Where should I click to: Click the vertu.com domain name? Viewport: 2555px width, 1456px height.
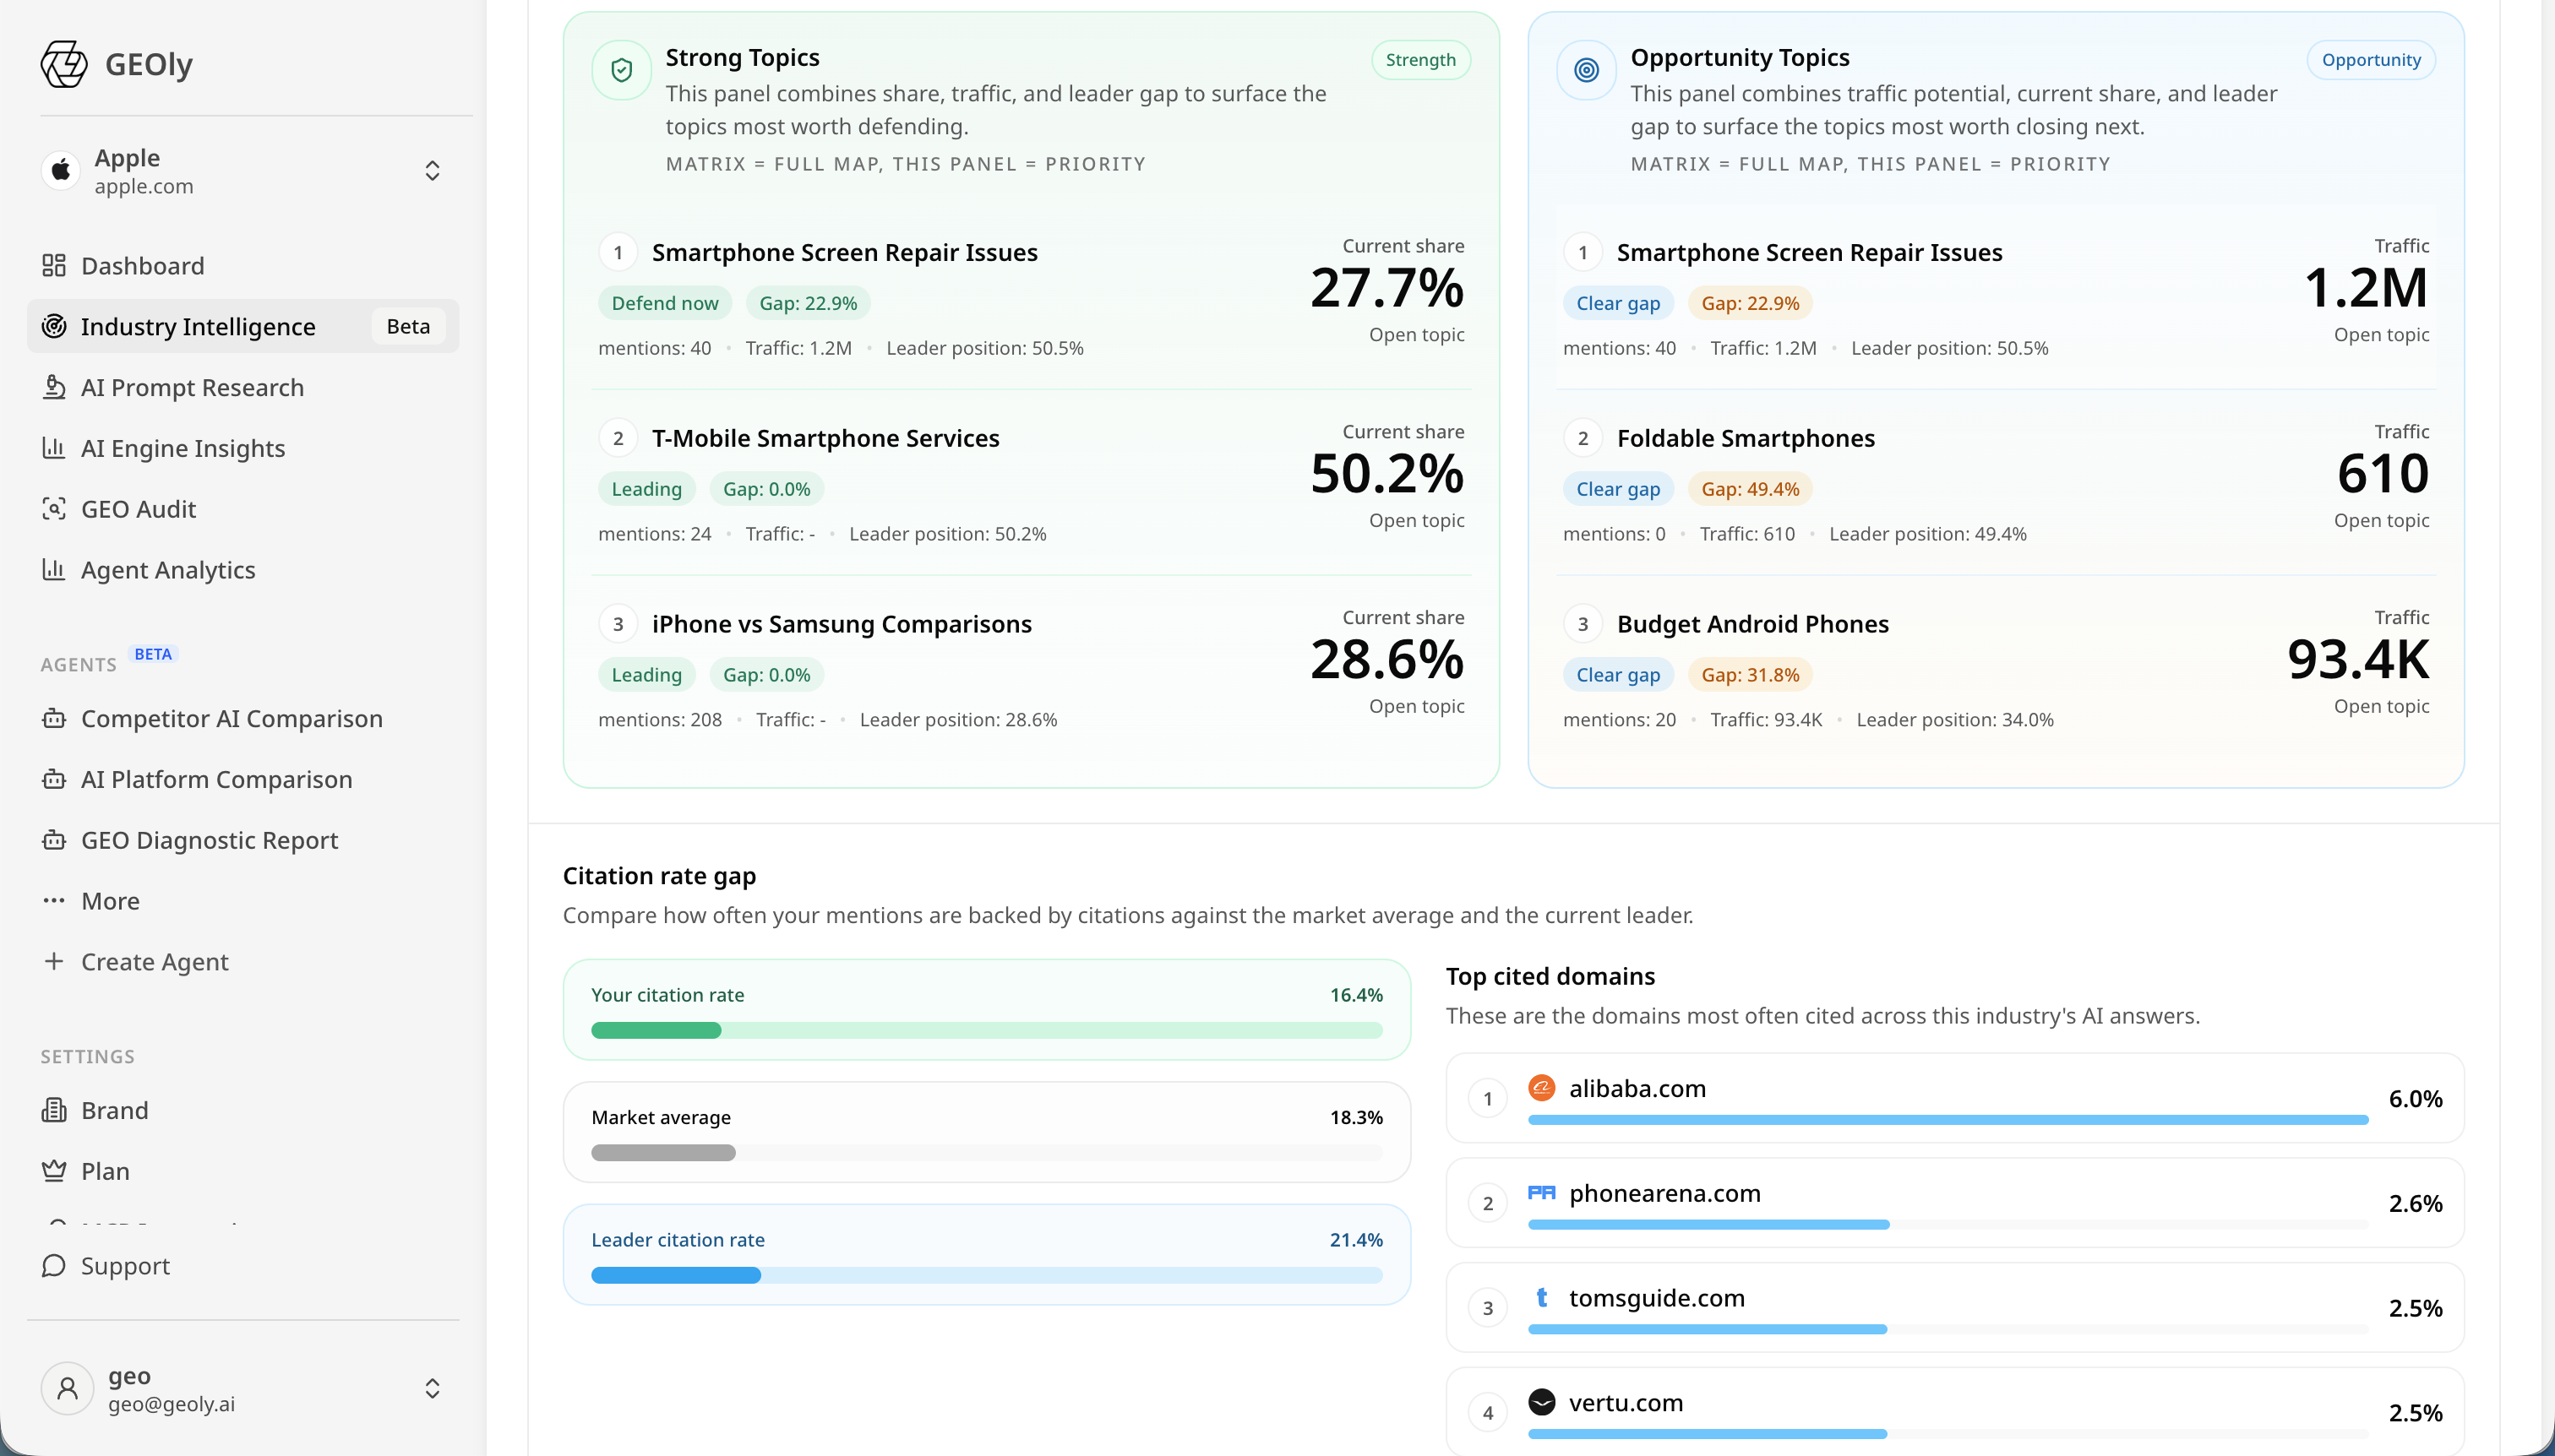pyautogui.click(x=1626, y=1402)
